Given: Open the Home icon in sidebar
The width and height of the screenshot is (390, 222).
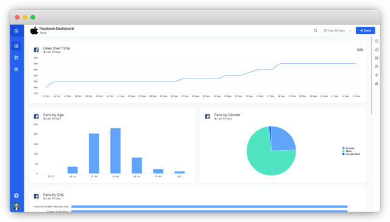Looking at the screenshot, I should [16, 30].
